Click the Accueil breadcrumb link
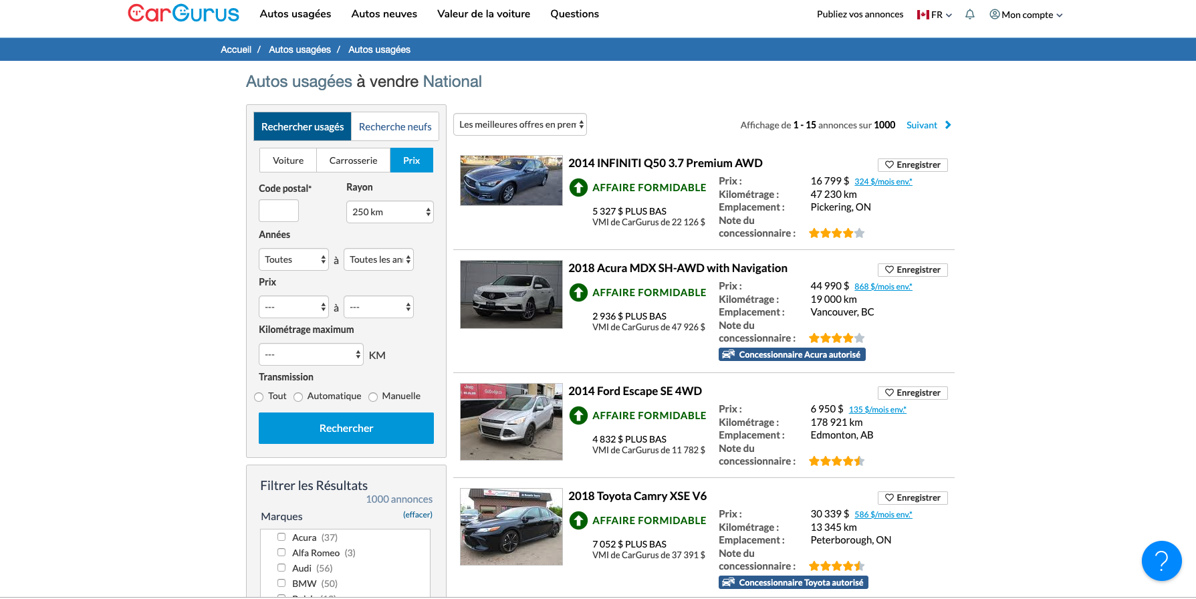 coord(236,49)
